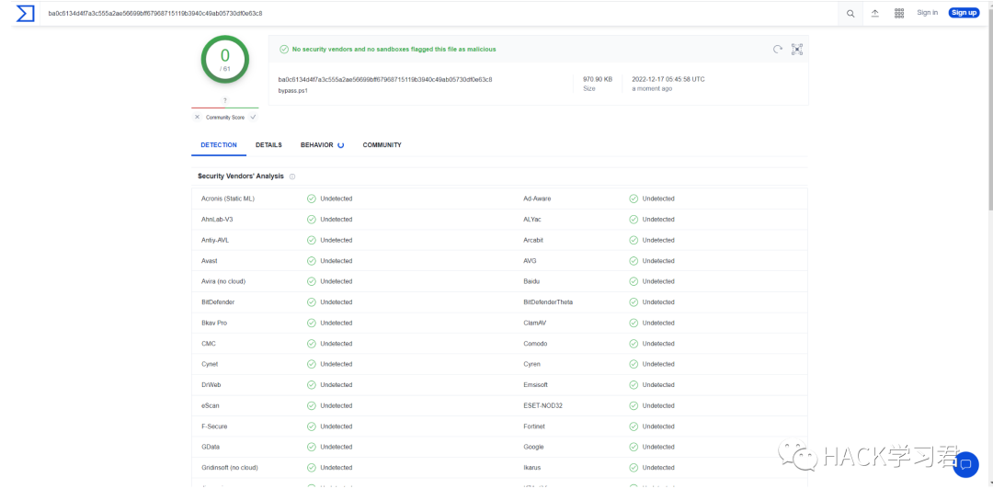The image size is (993, 500).
Task: Select green check in no-vendors-flagged banner
Action: [x=284, y=49]
